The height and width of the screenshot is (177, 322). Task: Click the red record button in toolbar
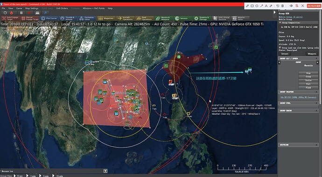point(29,13)
